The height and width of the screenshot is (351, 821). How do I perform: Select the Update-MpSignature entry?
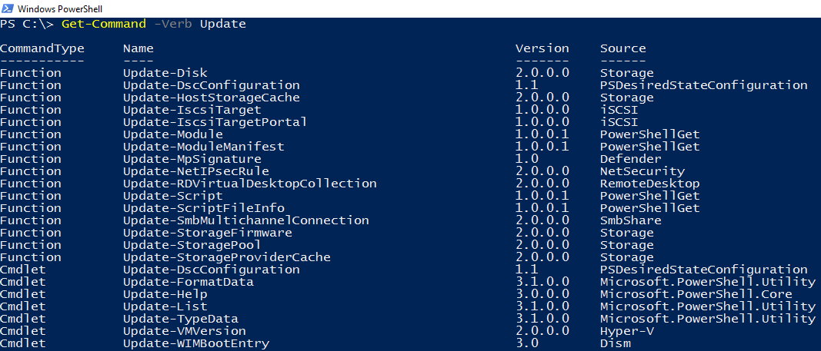(x=192, y=159)
